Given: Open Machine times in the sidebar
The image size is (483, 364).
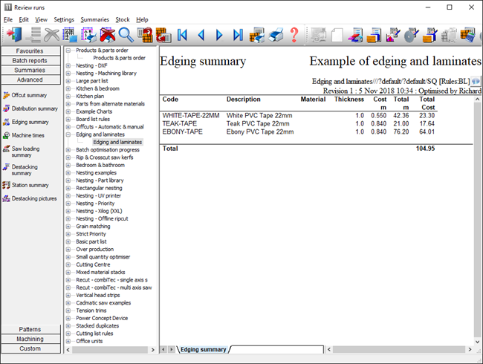Looking at the screenshot, I should 30,135.
